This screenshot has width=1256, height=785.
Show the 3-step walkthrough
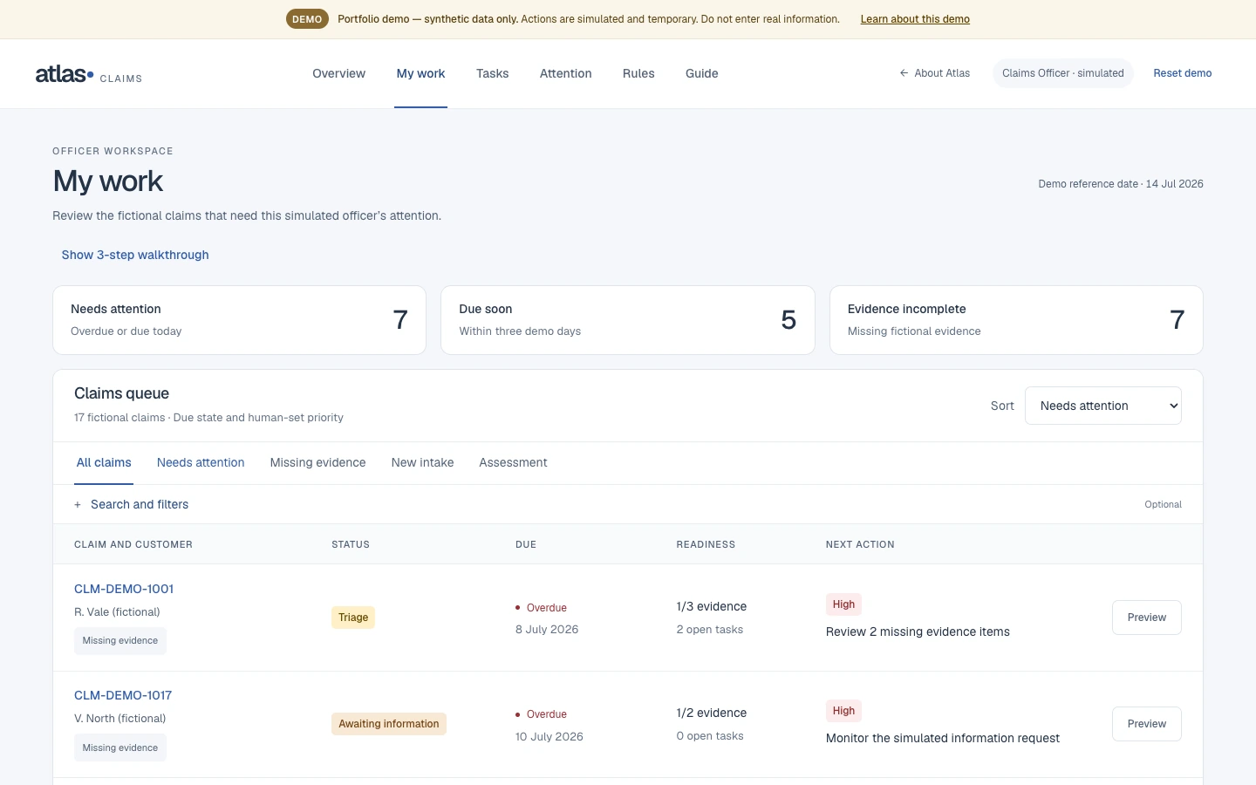point(135,255)
